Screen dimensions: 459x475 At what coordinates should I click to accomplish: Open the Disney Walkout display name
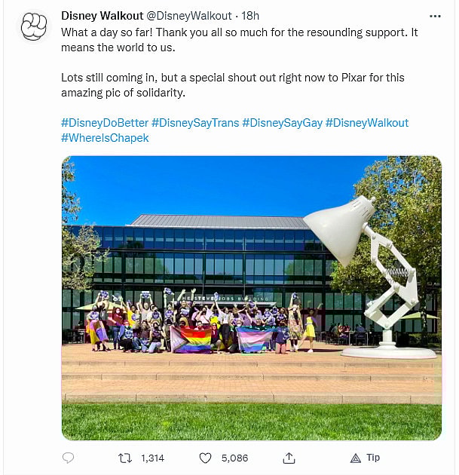pyautogui.click(x=101, y=15)
